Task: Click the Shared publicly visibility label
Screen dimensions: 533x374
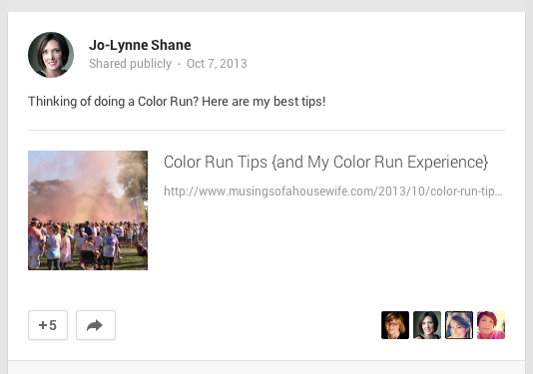Action: click(x=130, y=64)
